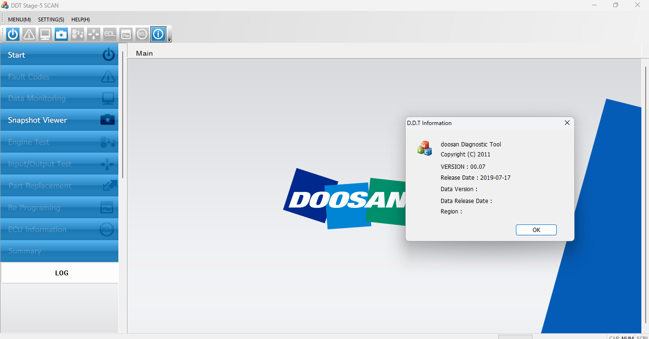Open Snapshot Viewer via camera toolbar icon
Viewport: 649px width, 339px height.
point(61,34)
